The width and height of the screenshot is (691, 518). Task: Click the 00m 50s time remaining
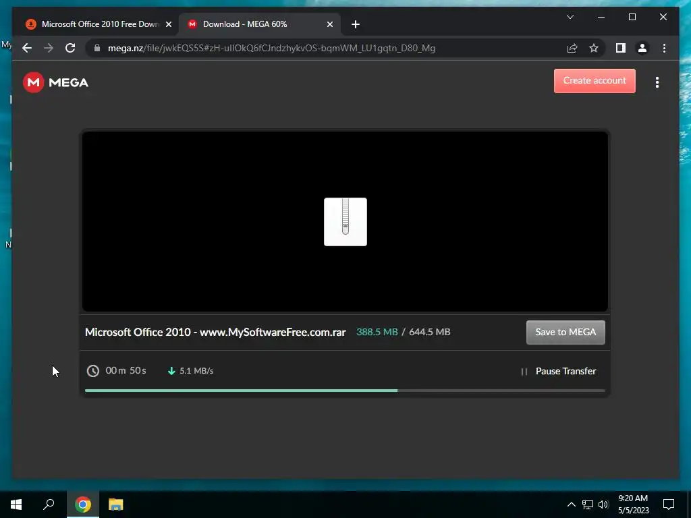point(126,371)
